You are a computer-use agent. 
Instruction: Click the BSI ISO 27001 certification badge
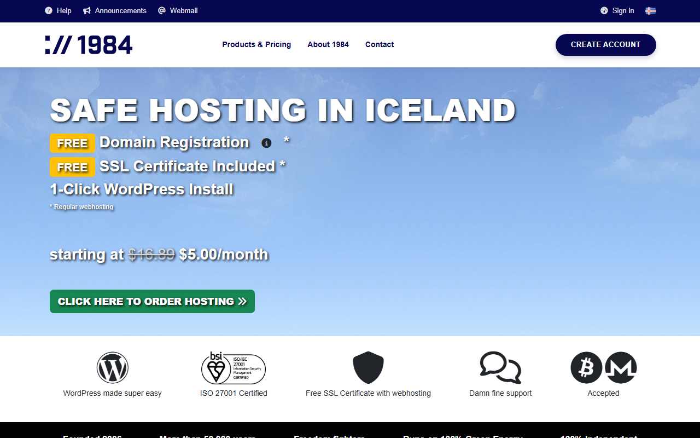point(234,368)
